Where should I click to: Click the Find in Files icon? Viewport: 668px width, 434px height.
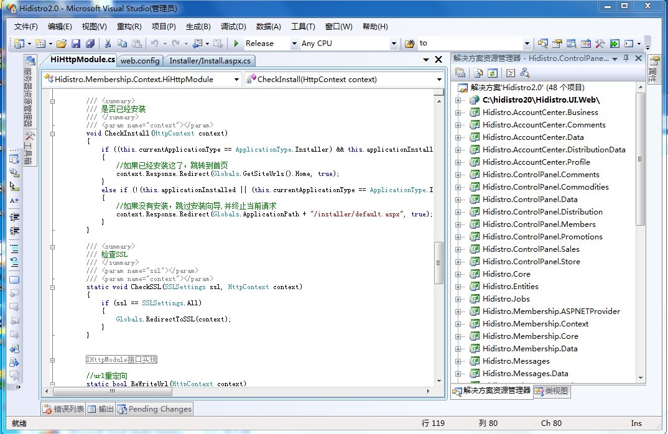point(409,44)
